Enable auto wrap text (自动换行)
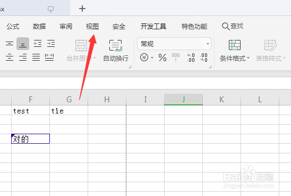Viewport: 291px width, 196px height. (x=116, y=51)
